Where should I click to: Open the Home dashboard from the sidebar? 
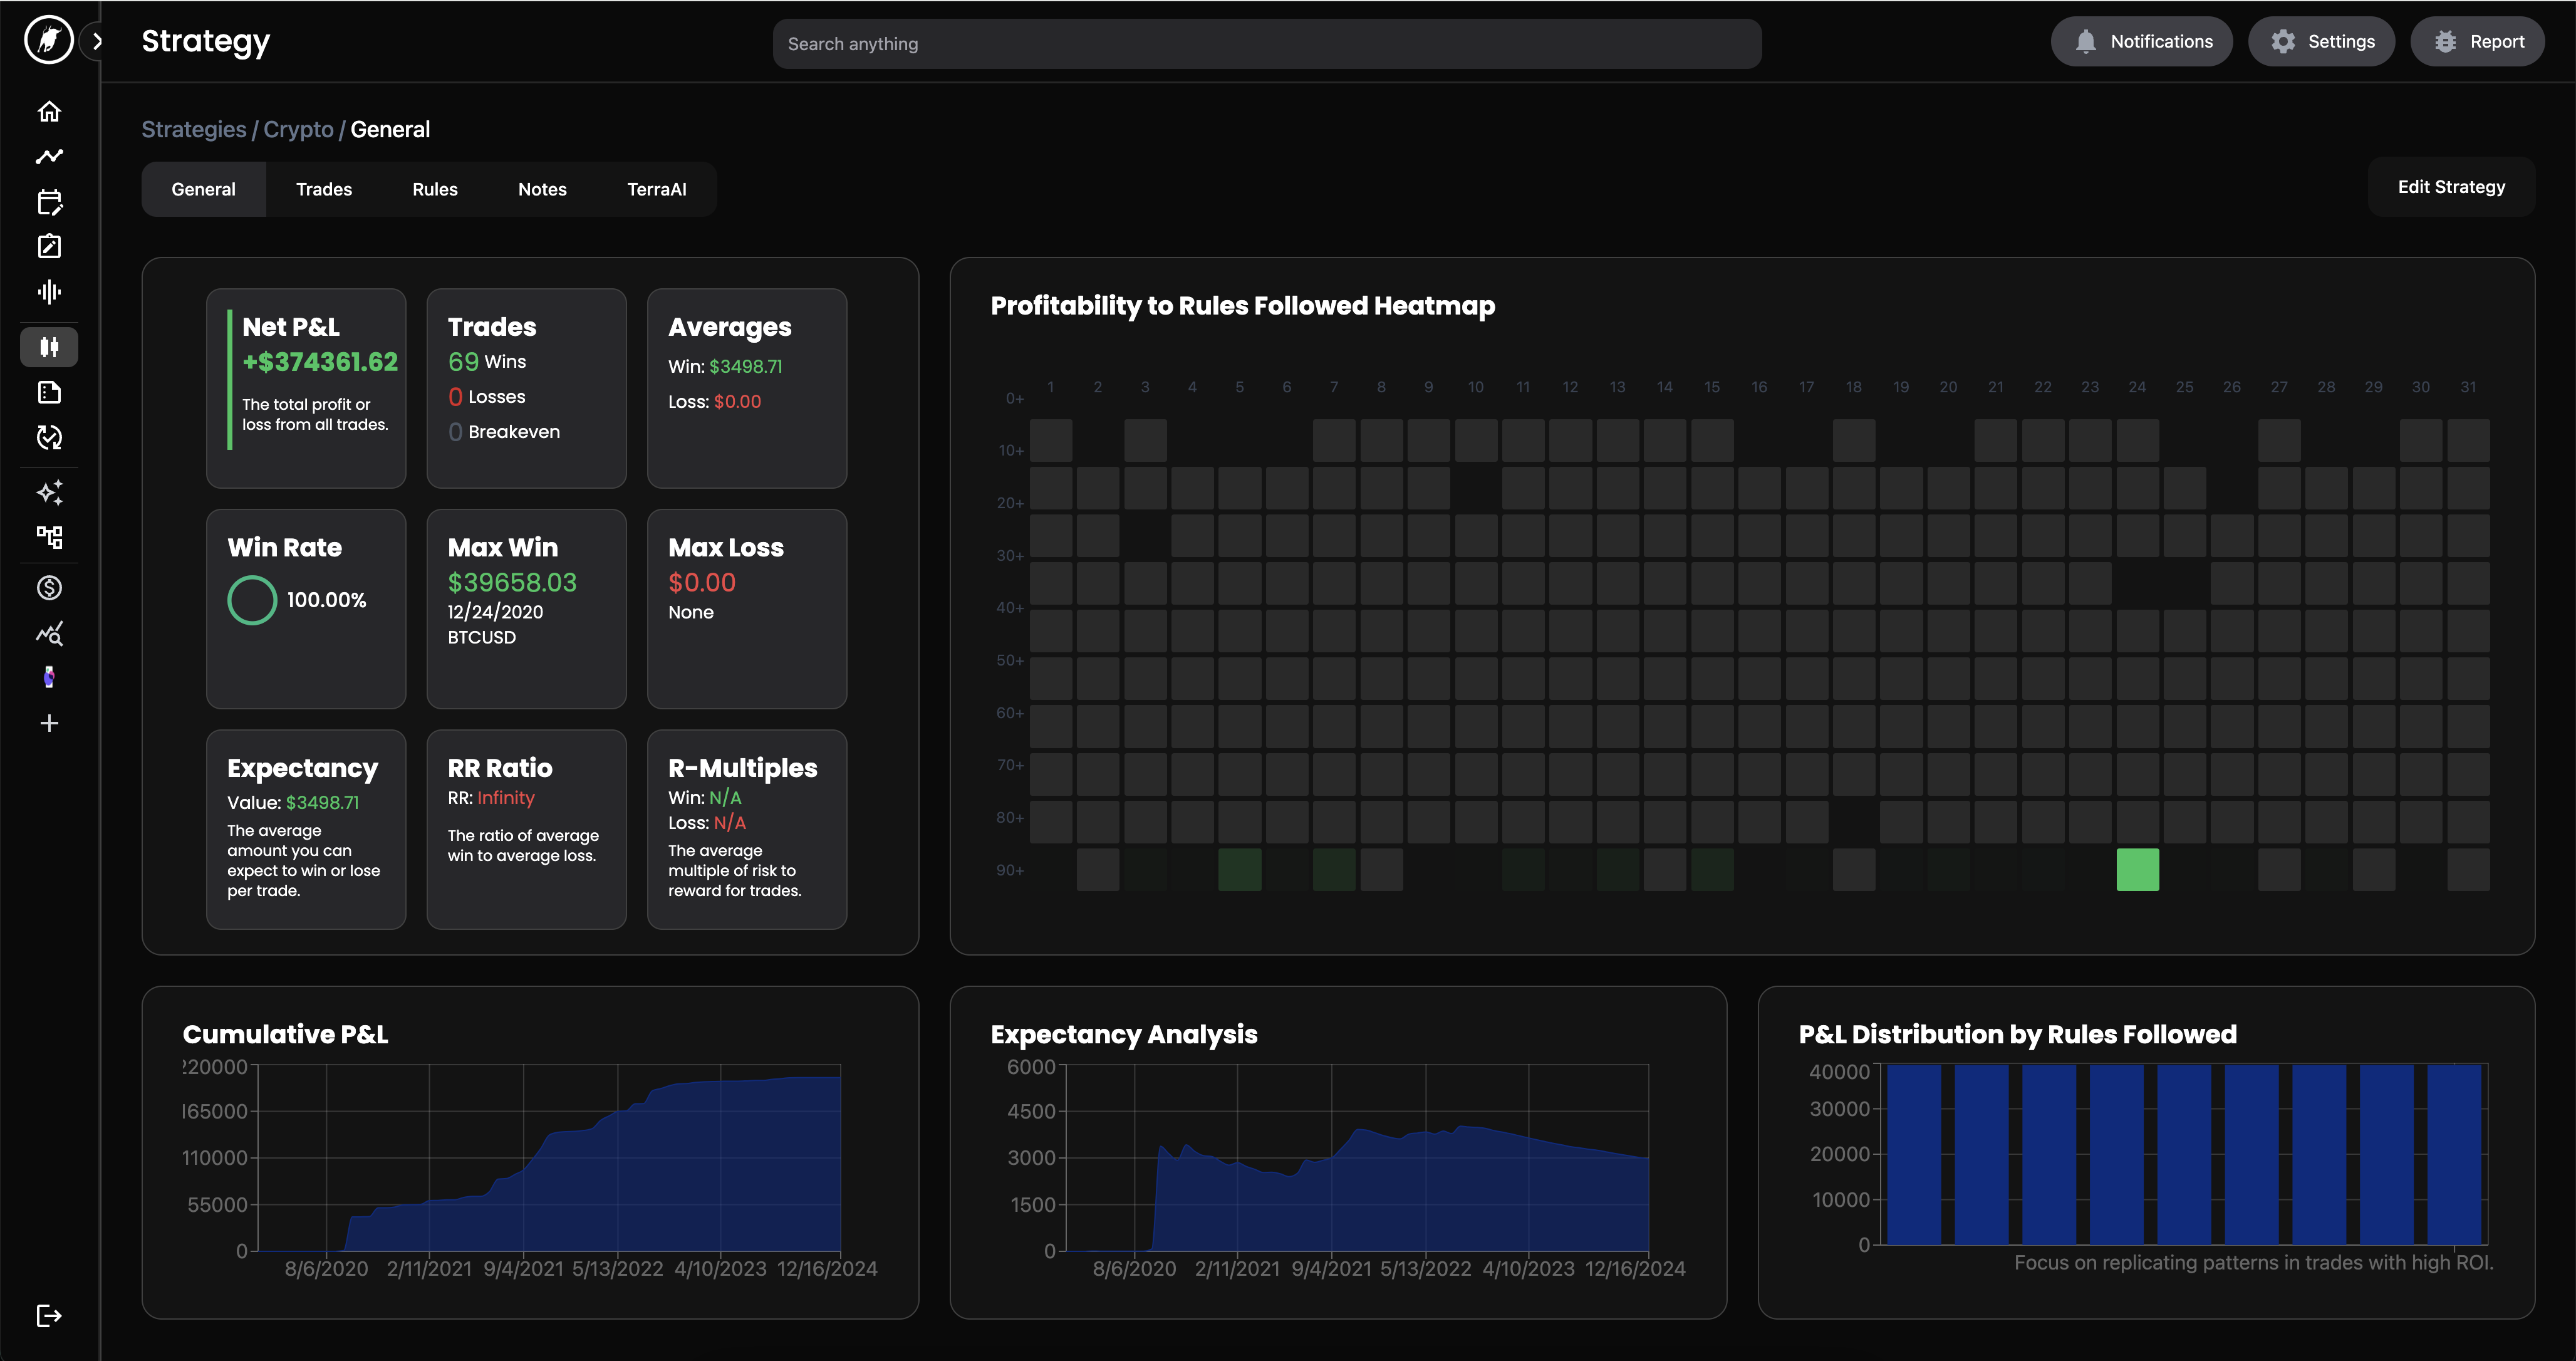(x=49, y=111)
